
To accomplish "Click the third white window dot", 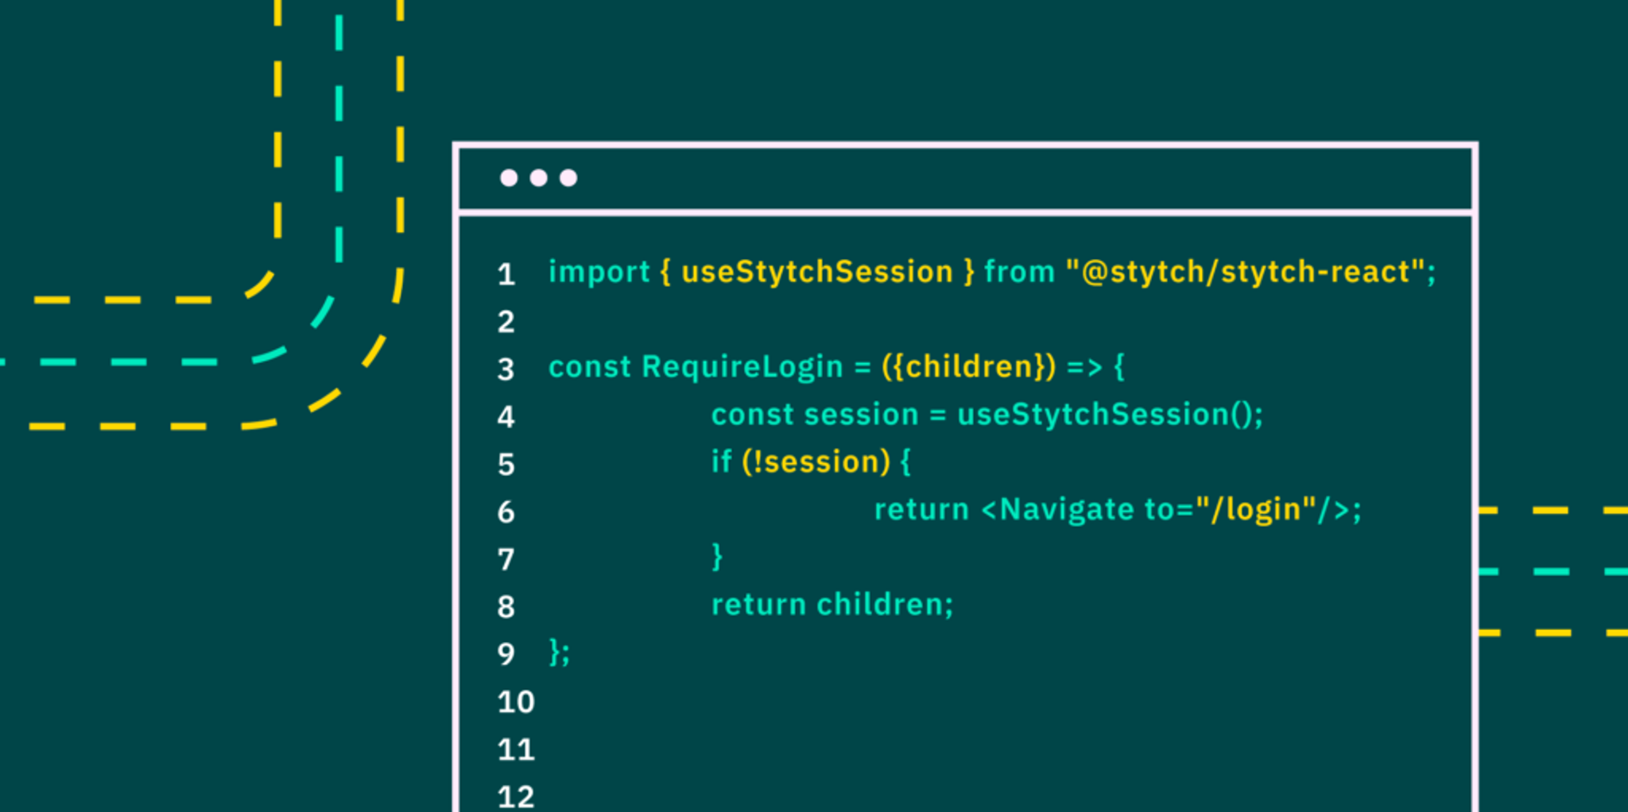I will coord(568,178).
